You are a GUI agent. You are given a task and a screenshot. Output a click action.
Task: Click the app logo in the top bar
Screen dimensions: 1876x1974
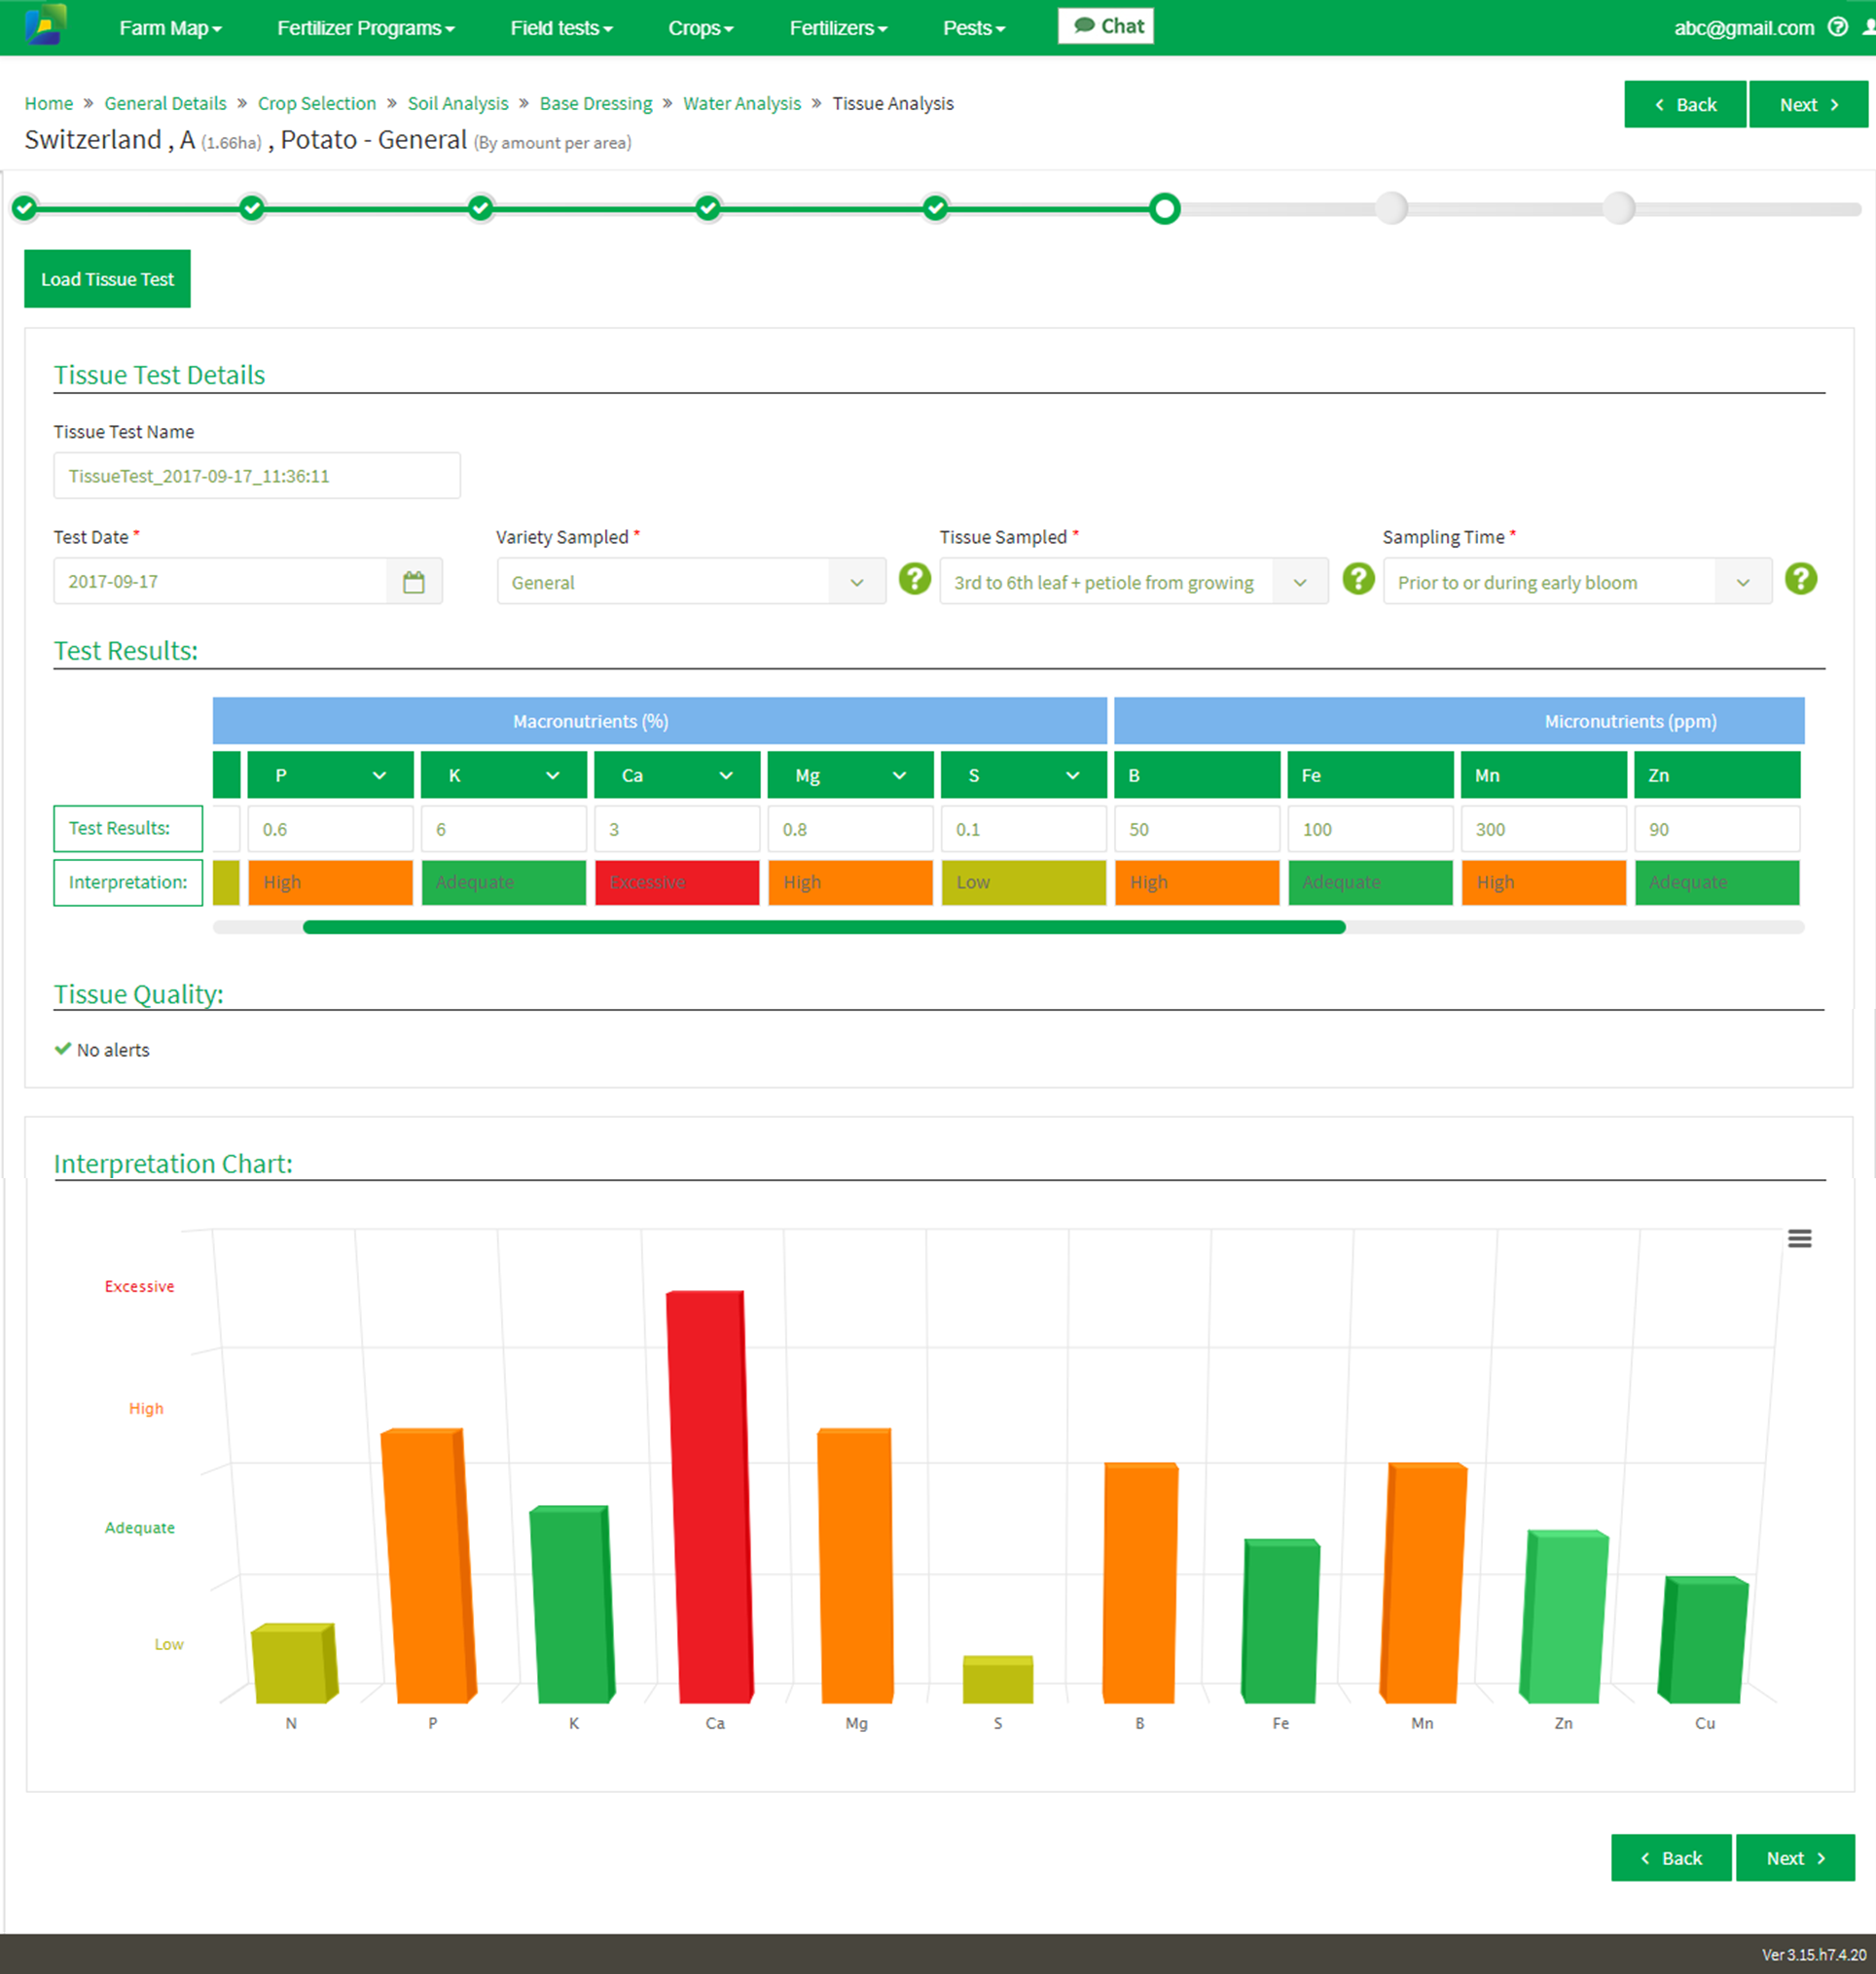pyautogui.click(x=45, y=26)
